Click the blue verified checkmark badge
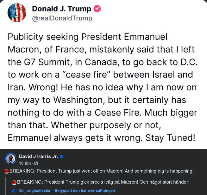The image size is (207, 195). [62, 156]
